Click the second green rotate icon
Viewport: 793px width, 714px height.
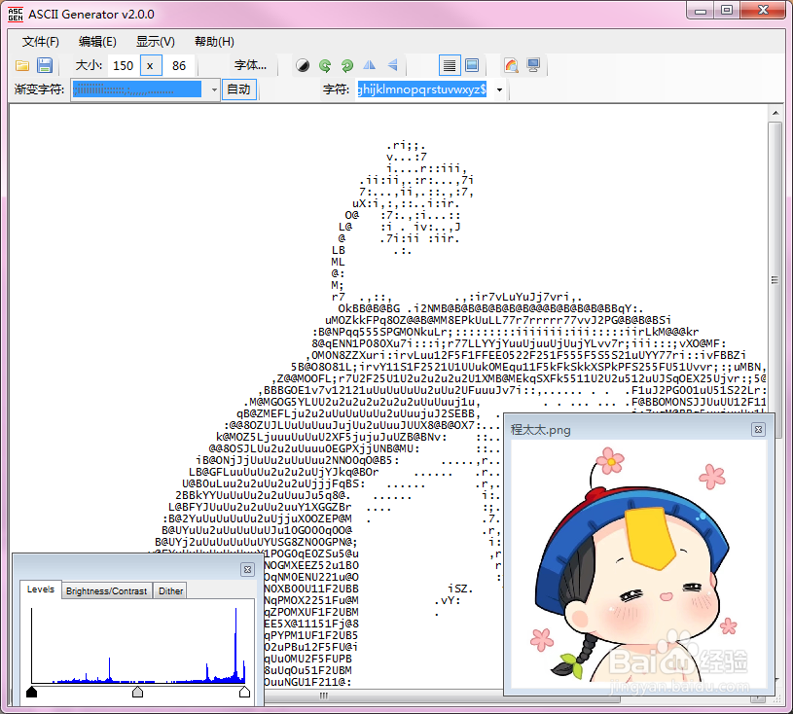(x=347, y=66)
